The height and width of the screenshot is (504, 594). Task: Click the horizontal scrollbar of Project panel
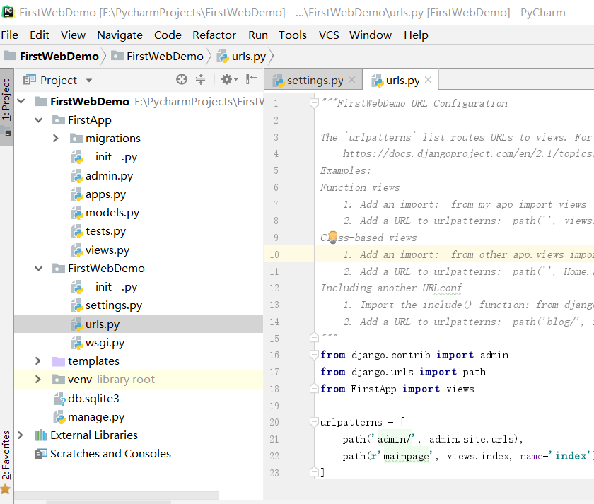[x=117, y=496]
